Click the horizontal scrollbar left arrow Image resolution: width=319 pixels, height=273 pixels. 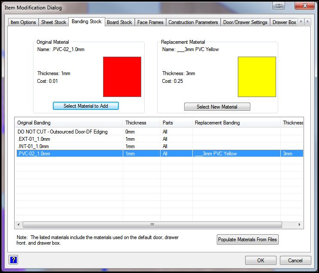coord(18,224)
